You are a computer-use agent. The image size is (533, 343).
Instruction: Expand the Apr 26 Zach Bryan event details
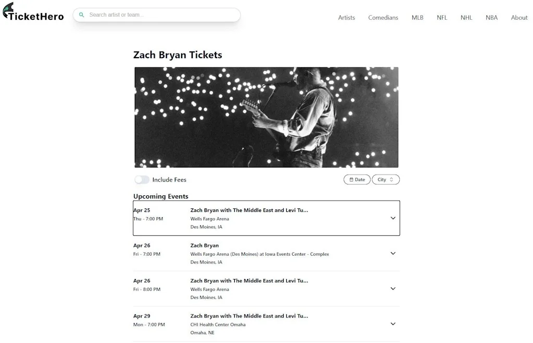(393, 253)
